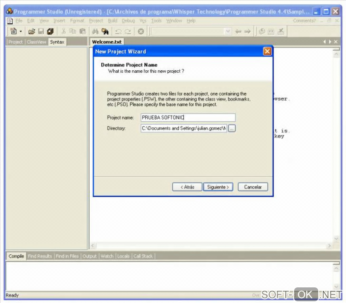Click in the Directory path field
This screenshot has height=303, width=346.
tap(184, 128)
